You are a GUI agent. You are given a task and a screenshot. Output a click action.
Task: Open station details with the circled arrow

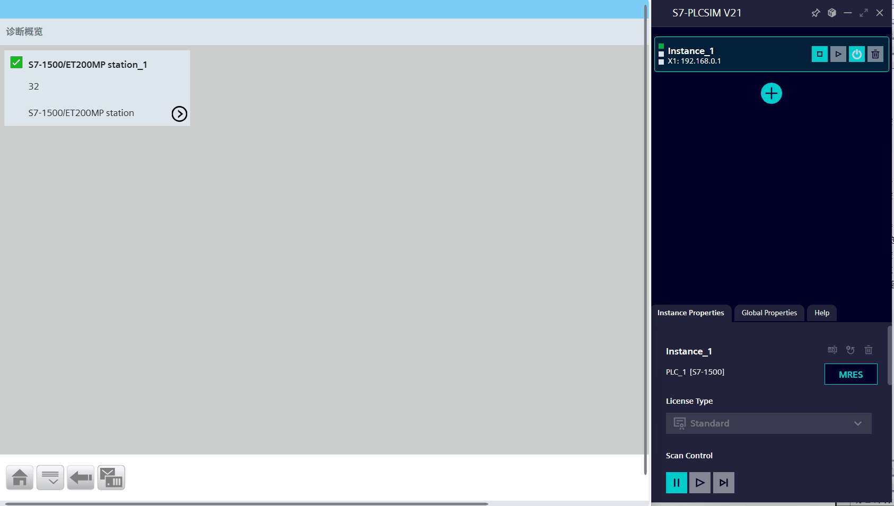click(x=179, y=114)
